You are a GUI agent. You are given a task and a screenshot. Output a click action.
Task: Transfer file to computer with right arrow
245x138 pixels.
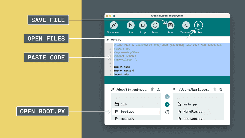click(x=167, y=104)
